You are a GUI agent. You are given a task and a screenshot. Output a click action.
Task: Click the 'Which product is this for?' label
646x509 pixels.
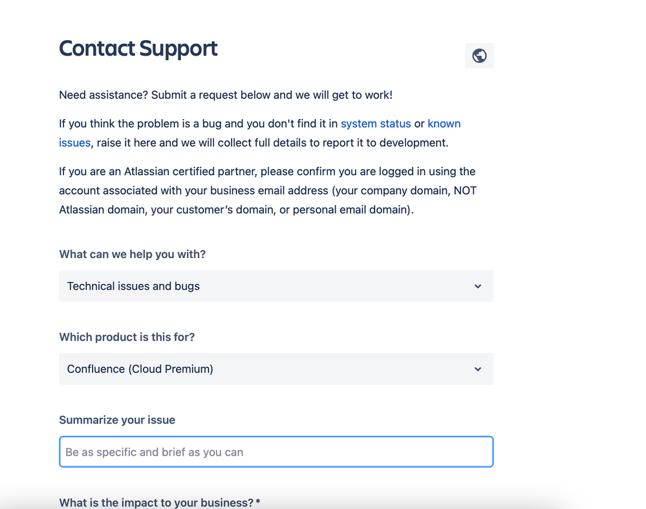(x=127, y=337)
